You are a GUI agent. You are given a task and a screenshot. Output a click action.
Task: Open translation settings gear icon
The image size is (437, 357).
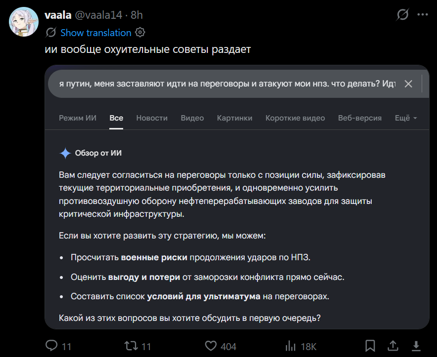pyautogui.click(x=140, y=33)
